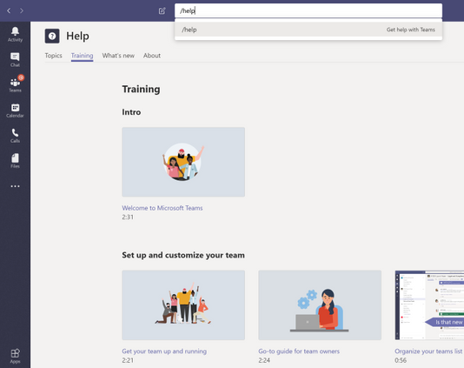
Task: Click the 2:31 video duration
Action: 128,217
